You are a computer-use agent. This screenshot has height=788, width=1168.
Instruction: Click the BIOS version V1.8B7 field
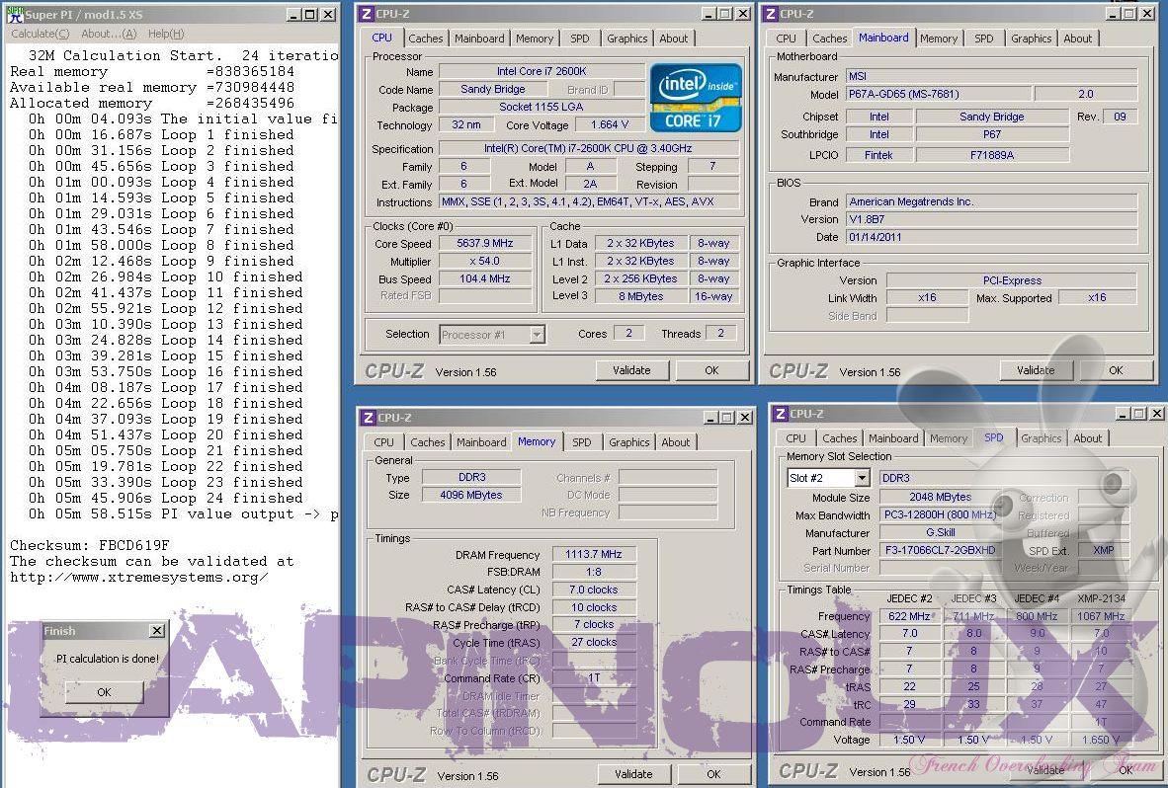(992, 219)
